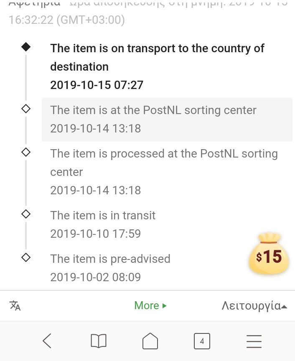Select 'The item is in transit' entry
The width and height of the screenshot is (295, 361).
click(103, 215)
